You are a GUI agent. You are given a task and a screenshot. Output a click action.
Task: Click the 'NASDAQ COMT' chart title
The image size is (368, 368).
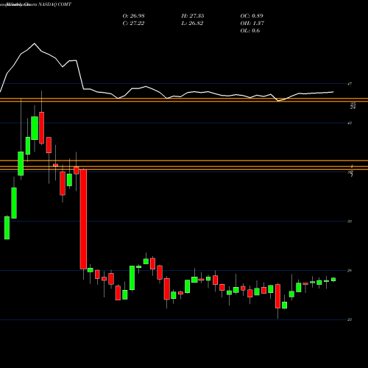pos(54,4)
